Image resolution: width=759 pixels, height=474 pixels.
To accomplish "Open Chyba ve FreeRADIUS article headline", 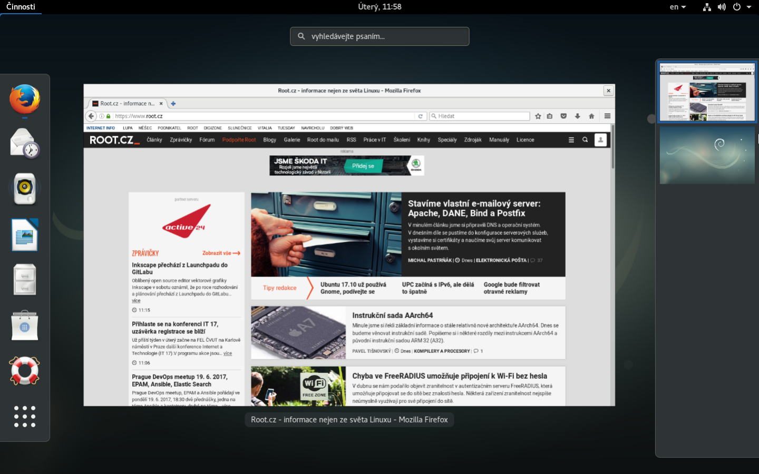I will tap(450, 376).
